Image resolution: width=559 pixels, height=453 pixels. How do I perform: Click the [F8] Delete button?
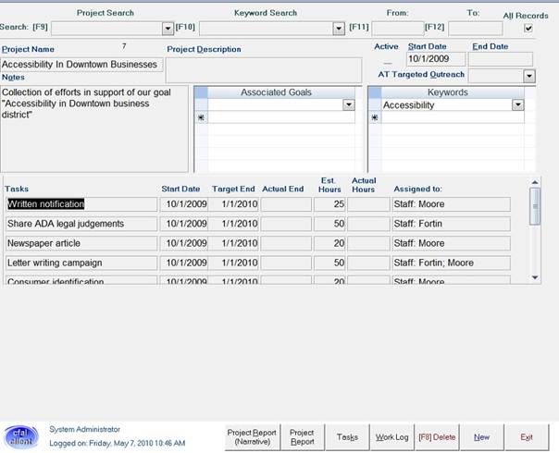[437, 437]
